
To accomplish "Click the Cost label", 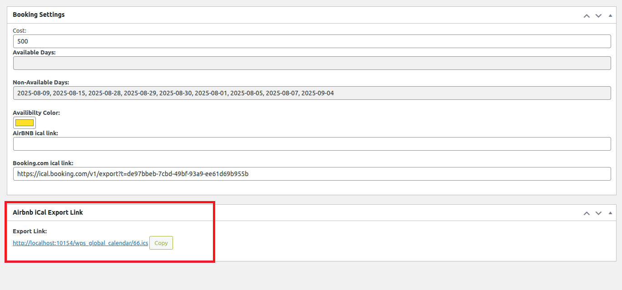I will point(20,30).
